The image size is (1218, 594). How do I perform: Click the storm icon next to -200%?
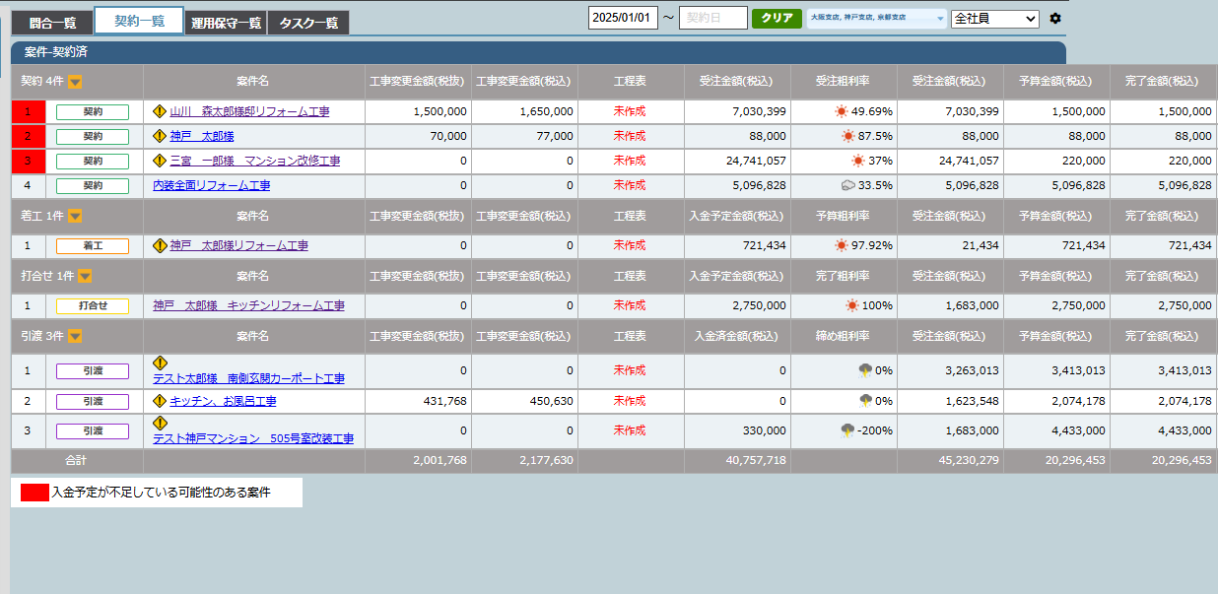pyautogui.click(x=846, y=430)
